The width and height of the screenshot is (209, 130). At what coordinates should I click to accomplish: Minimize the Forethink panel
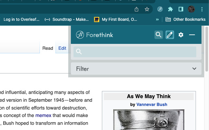[x=192, y=35]
